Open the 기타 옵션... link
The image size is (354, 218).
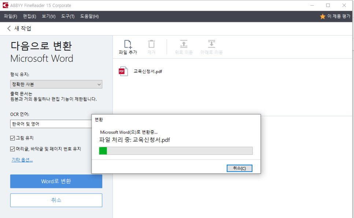coord(22,160)
